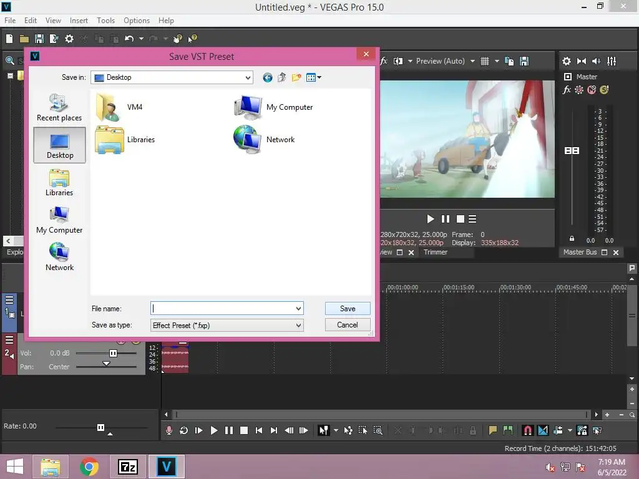Select My Computer in dialog sidebar
The width and height of the screenshot is (639, 479).
tap(59, 220)
